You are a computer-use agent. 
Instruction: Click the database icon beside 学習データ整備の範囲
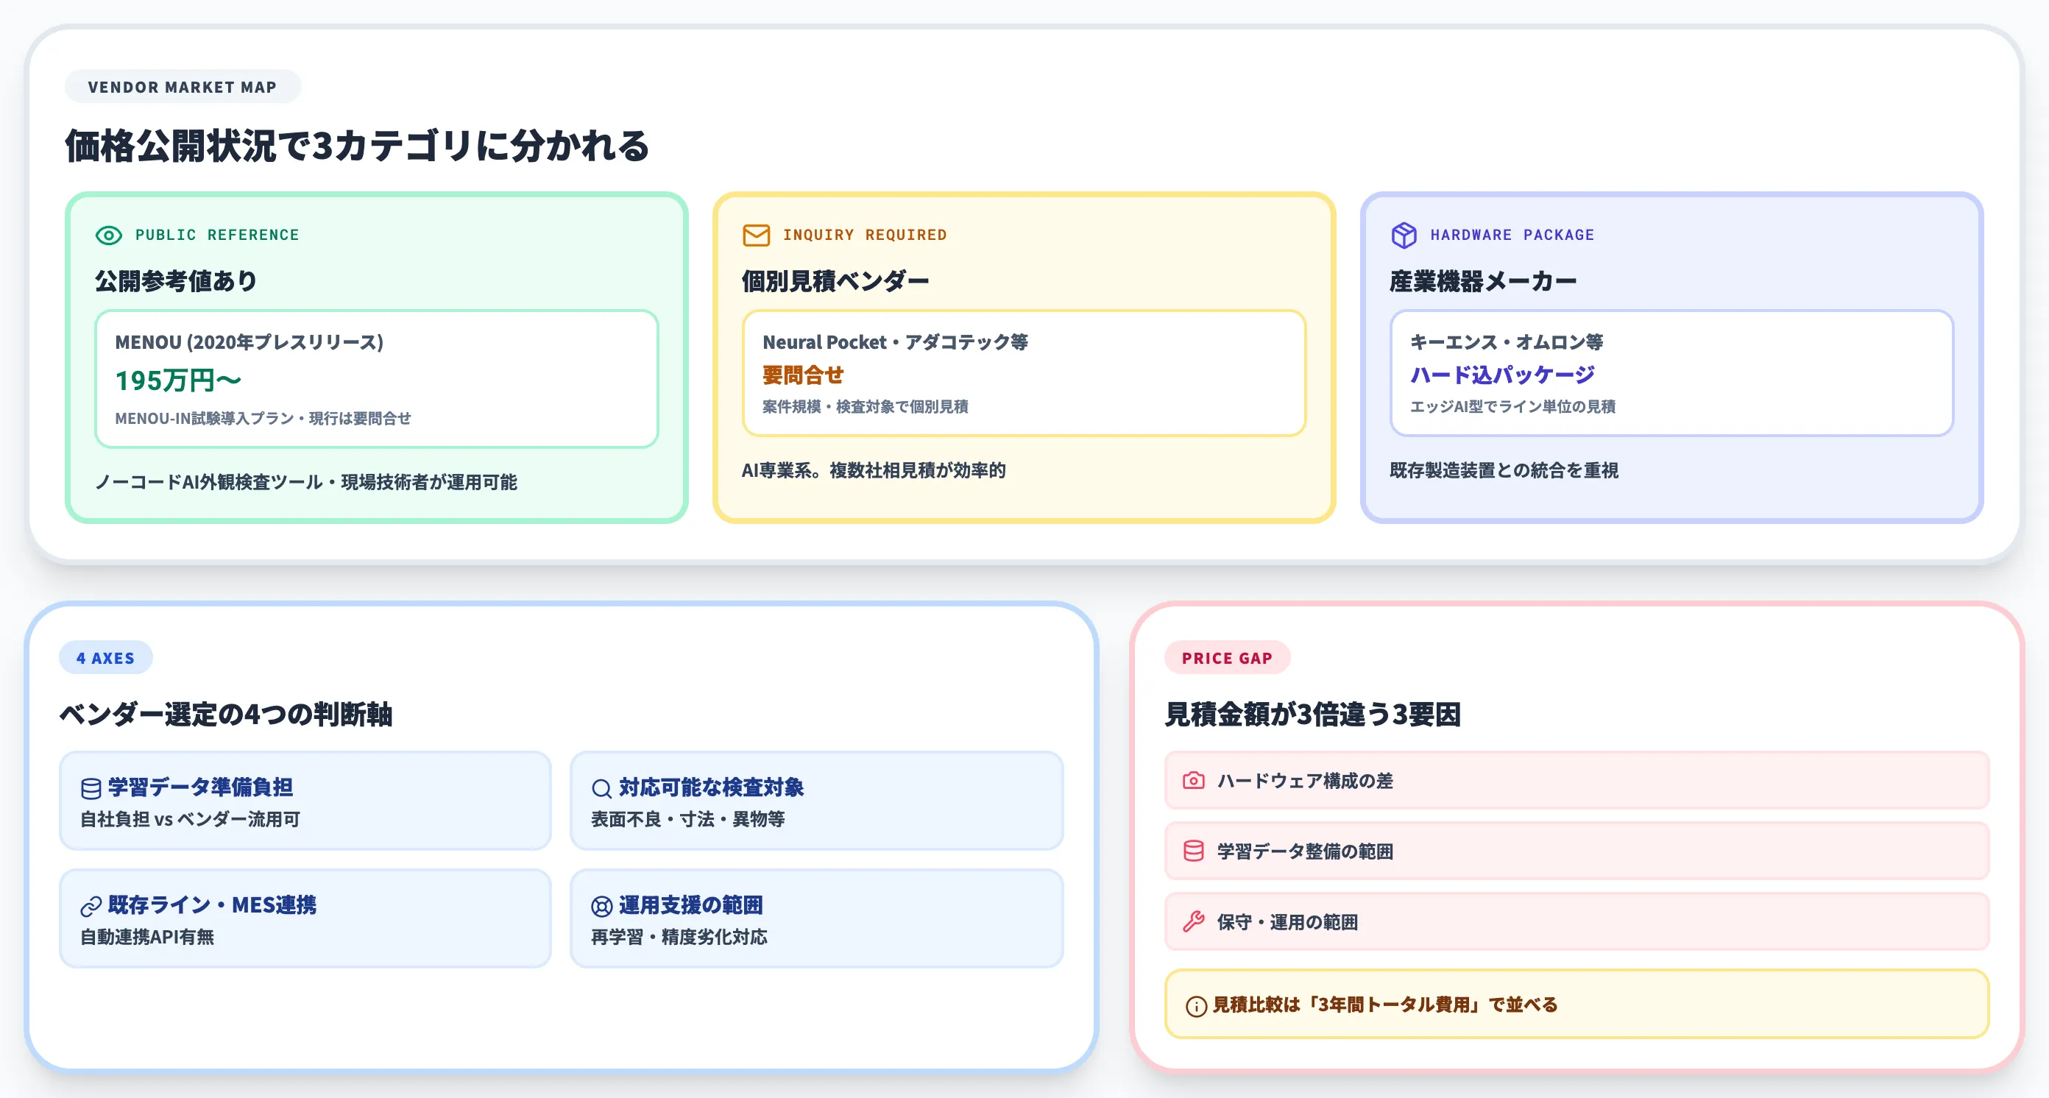1192,851
